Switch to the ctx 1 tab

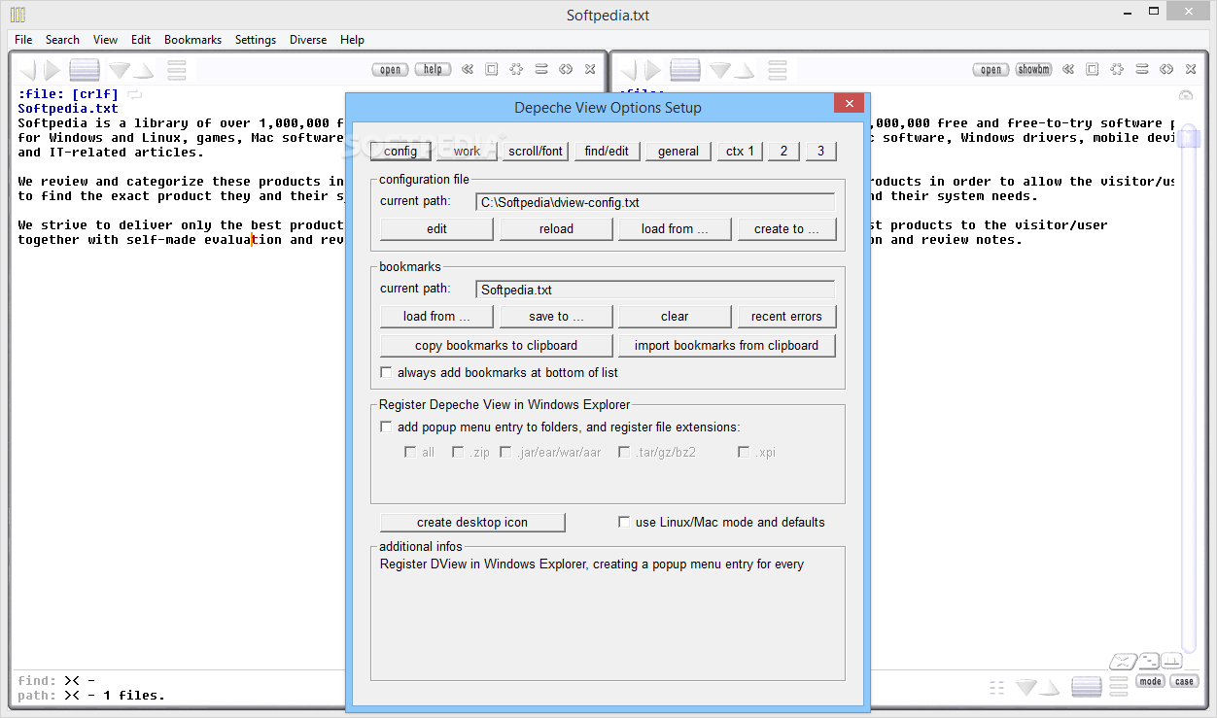click(x=740, y=151)
